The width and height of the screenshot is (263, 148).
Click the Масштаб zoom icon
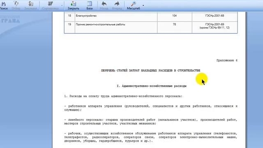click(x=133, y=5)
